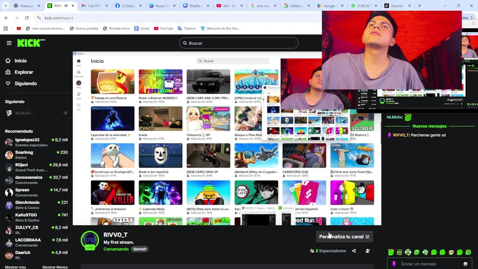
Task: Close the RIVVO Kick tab
Action: [73, 6]
